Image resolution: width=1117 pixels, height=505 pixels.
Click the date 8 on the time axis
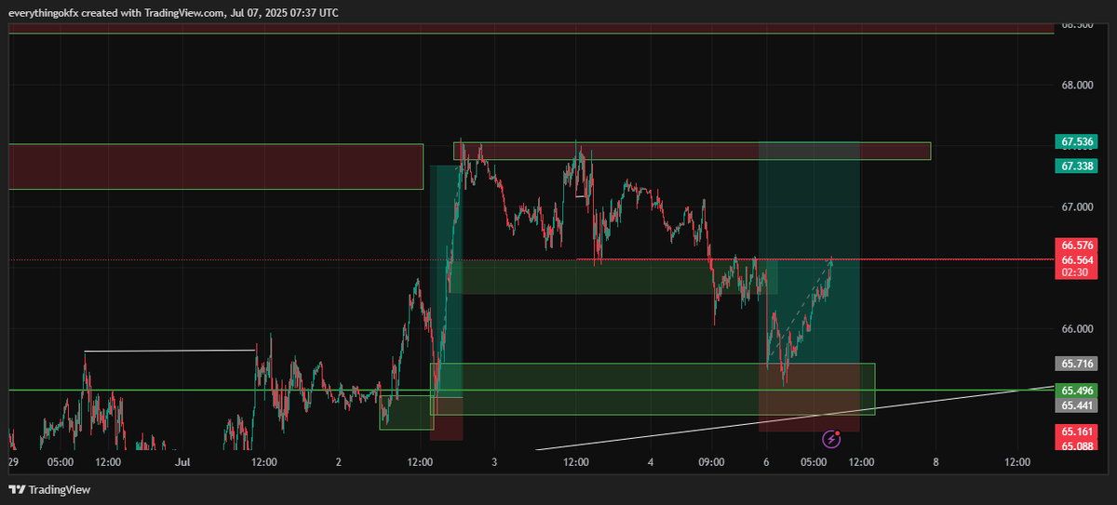point(935,461)
